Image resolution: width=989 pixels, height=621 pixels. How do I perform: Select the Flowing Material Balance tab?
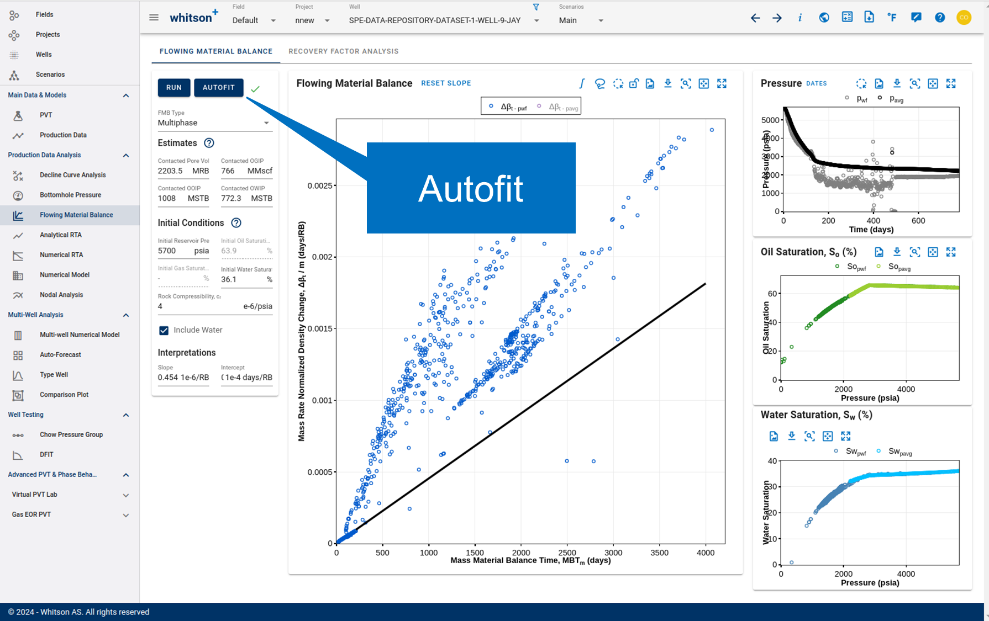pyautogui.click(x=216, y=51)
